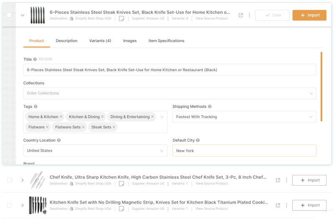Viewport: 334px width, 219px height.
Task: Expand the Chef Knife product row
Action: tap(23, 180)
